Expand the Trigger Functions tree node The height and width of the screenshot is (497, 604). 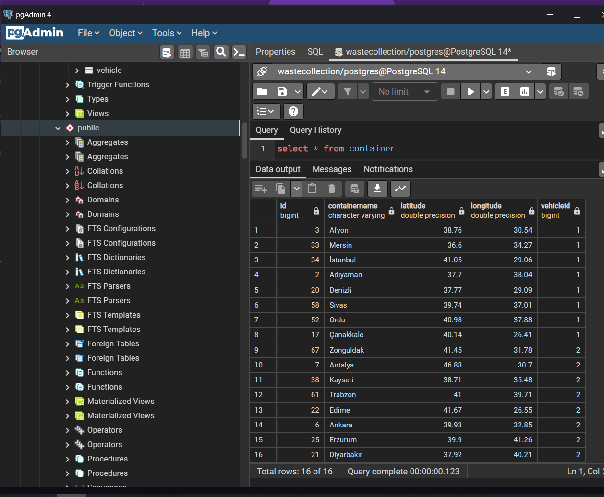[x=67, y=85]
